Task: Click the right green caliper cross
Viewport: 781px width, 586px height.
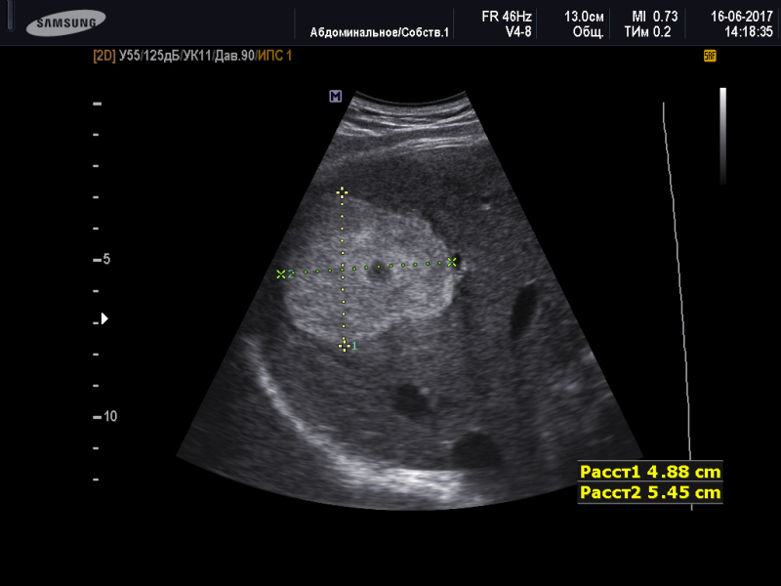Action: click(x=451, y=262)
